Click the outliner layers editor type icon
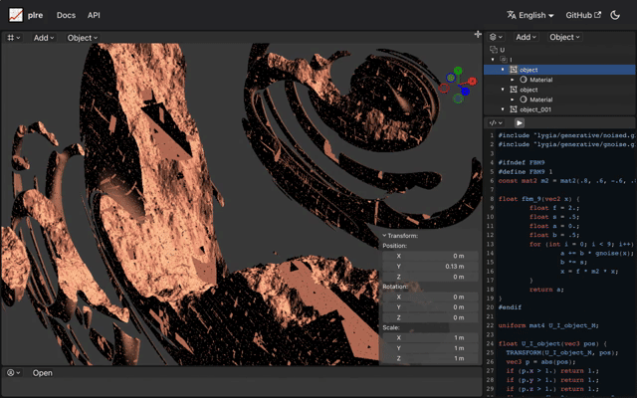The width and height of the screenshot is (637, 398). coord(495,37)
